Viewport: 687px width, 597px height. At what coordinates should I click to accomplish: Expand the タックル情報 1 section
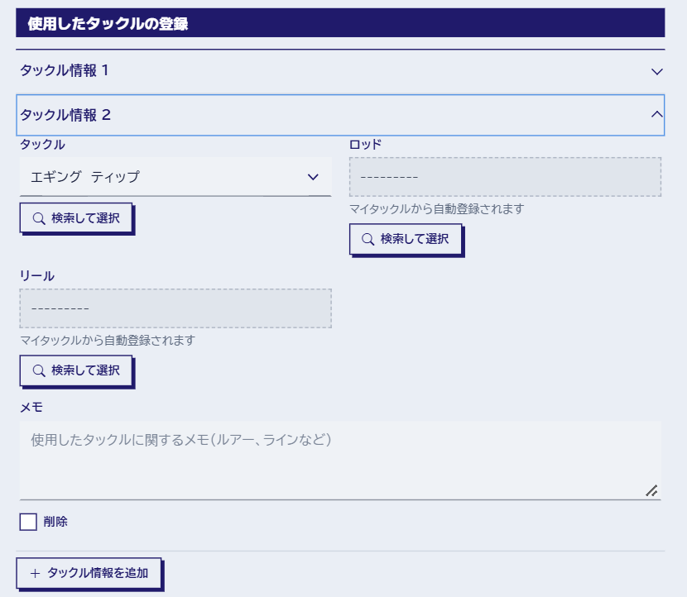tap(340, 71)
